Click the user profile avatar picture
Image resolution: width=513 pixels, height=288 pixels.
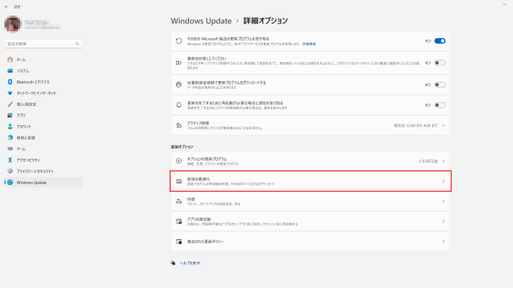[x=13, y=24]
